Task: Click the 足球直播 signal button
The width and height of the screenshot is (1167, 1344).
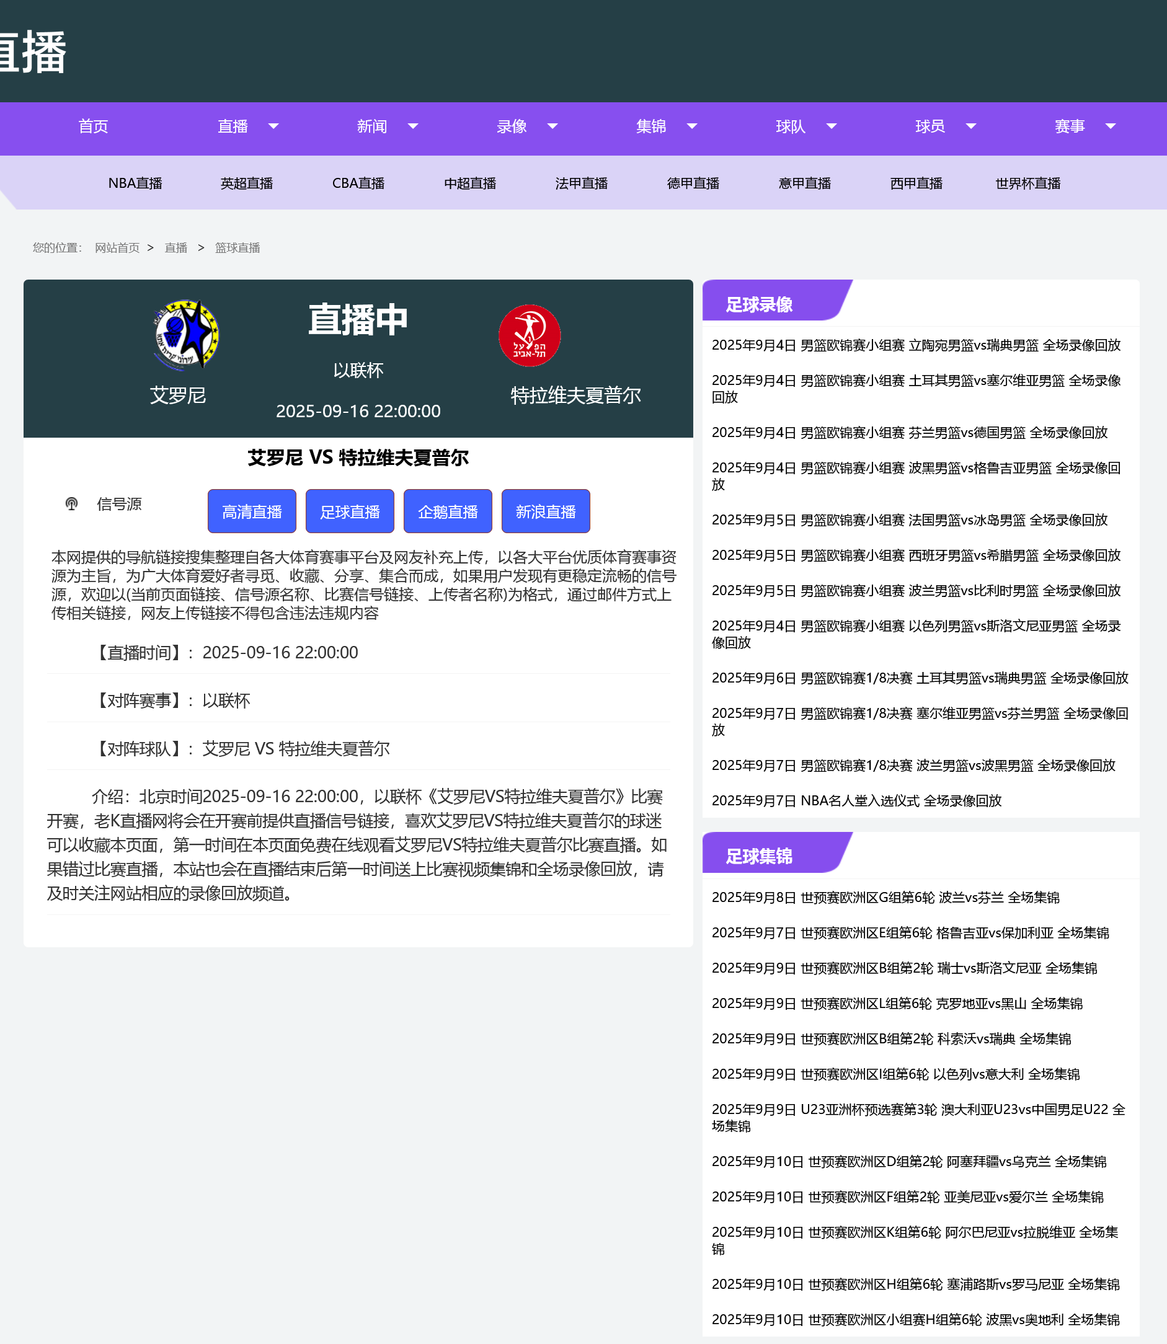Action: (x=350, y=511)
